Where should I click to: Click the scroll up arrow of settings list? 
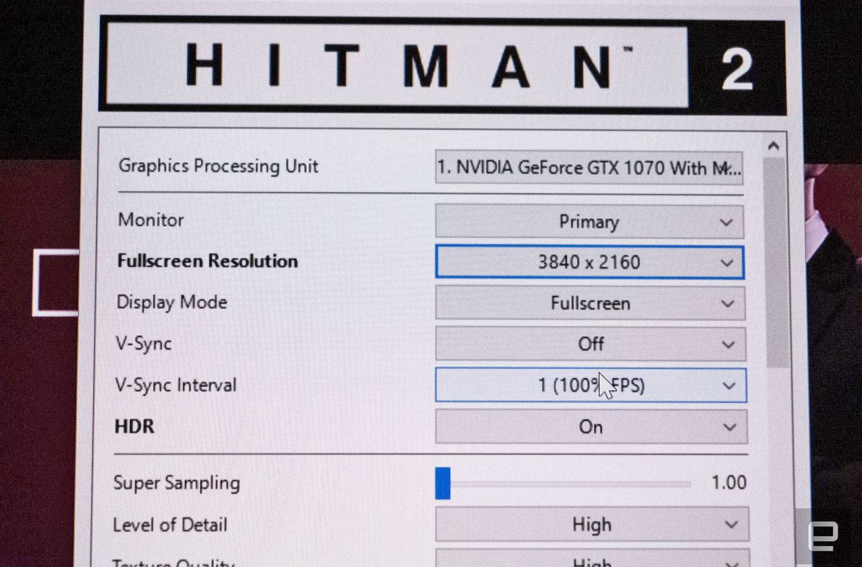(774, 146)
